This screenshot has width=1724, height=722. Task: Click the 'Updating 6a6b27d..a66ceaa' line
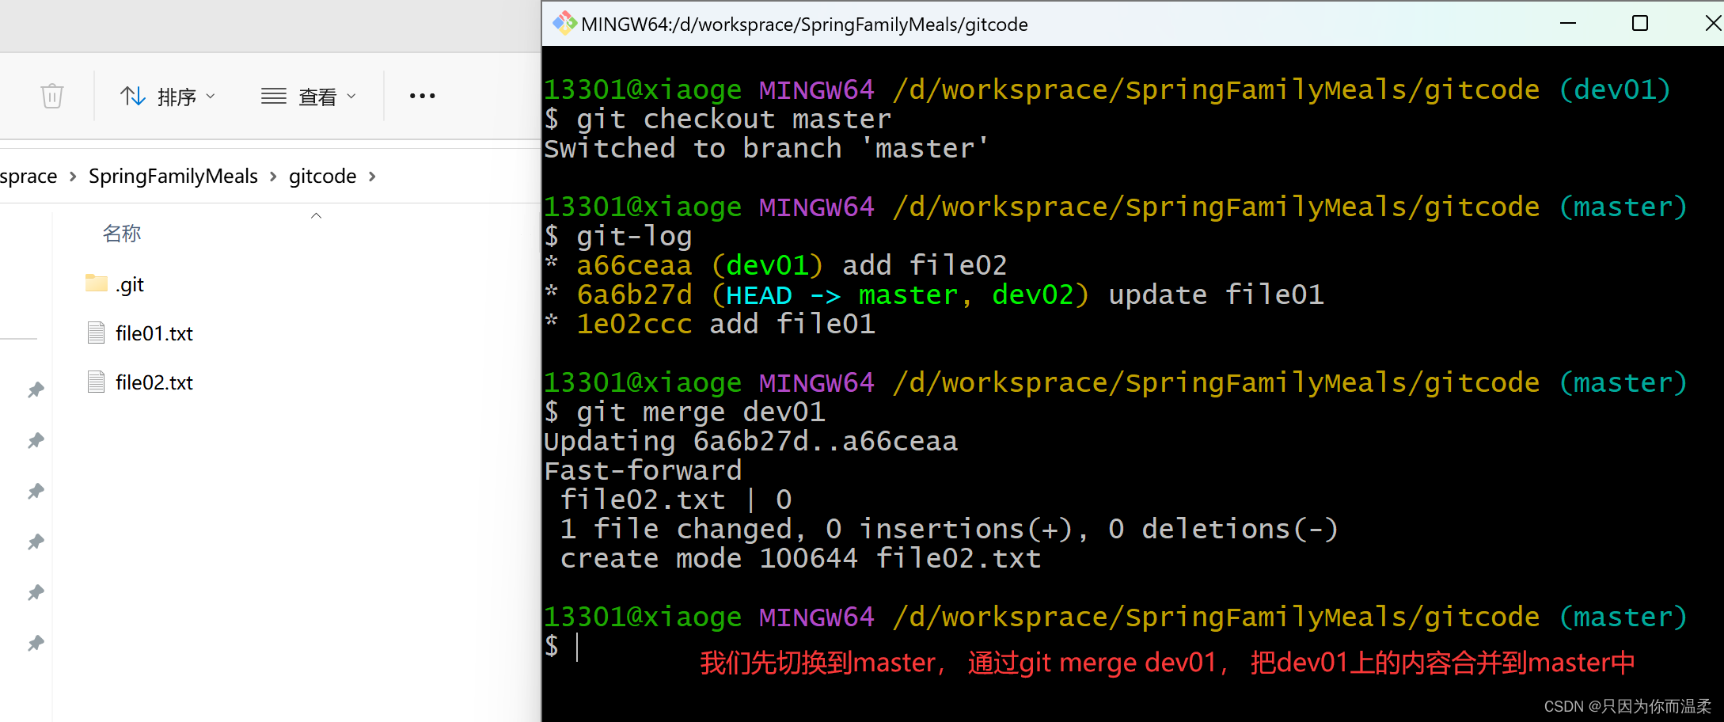pyautogui.click(x=751, y=442)
